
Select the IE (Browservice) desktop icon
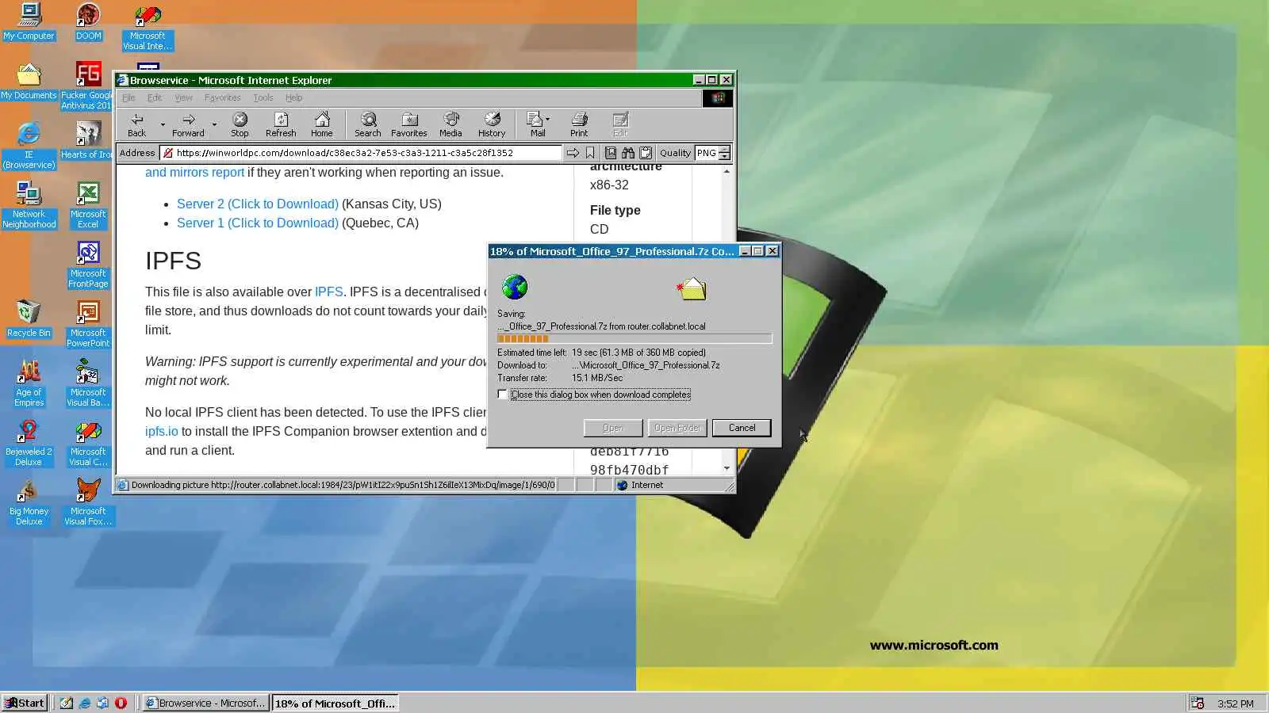[29, 146]
